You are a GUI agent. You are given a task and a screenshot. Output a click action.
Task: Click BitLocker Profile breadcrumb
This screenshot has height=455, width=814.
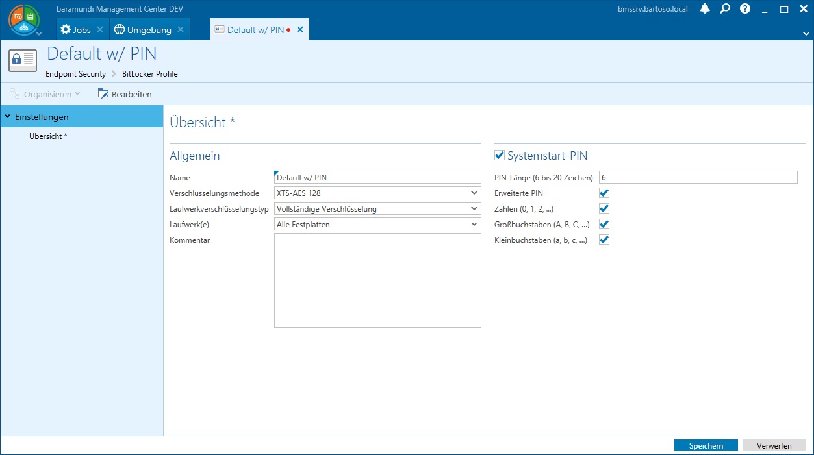point(150,74)
